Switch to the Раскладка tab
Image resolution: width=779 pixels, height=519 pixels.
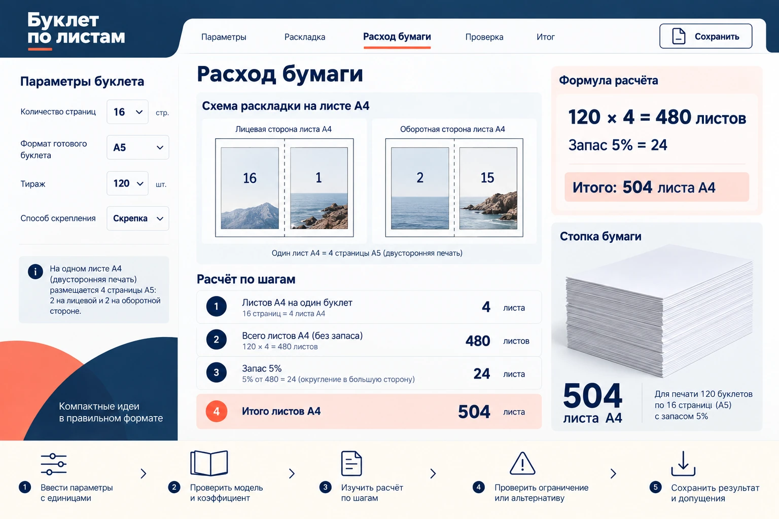(305, 37)
